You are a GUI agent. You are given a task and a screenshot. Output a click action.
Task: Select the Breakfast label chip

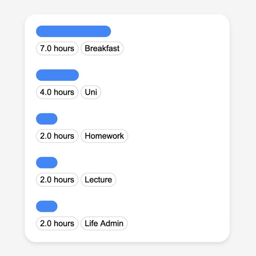click(x=102, y=49)
